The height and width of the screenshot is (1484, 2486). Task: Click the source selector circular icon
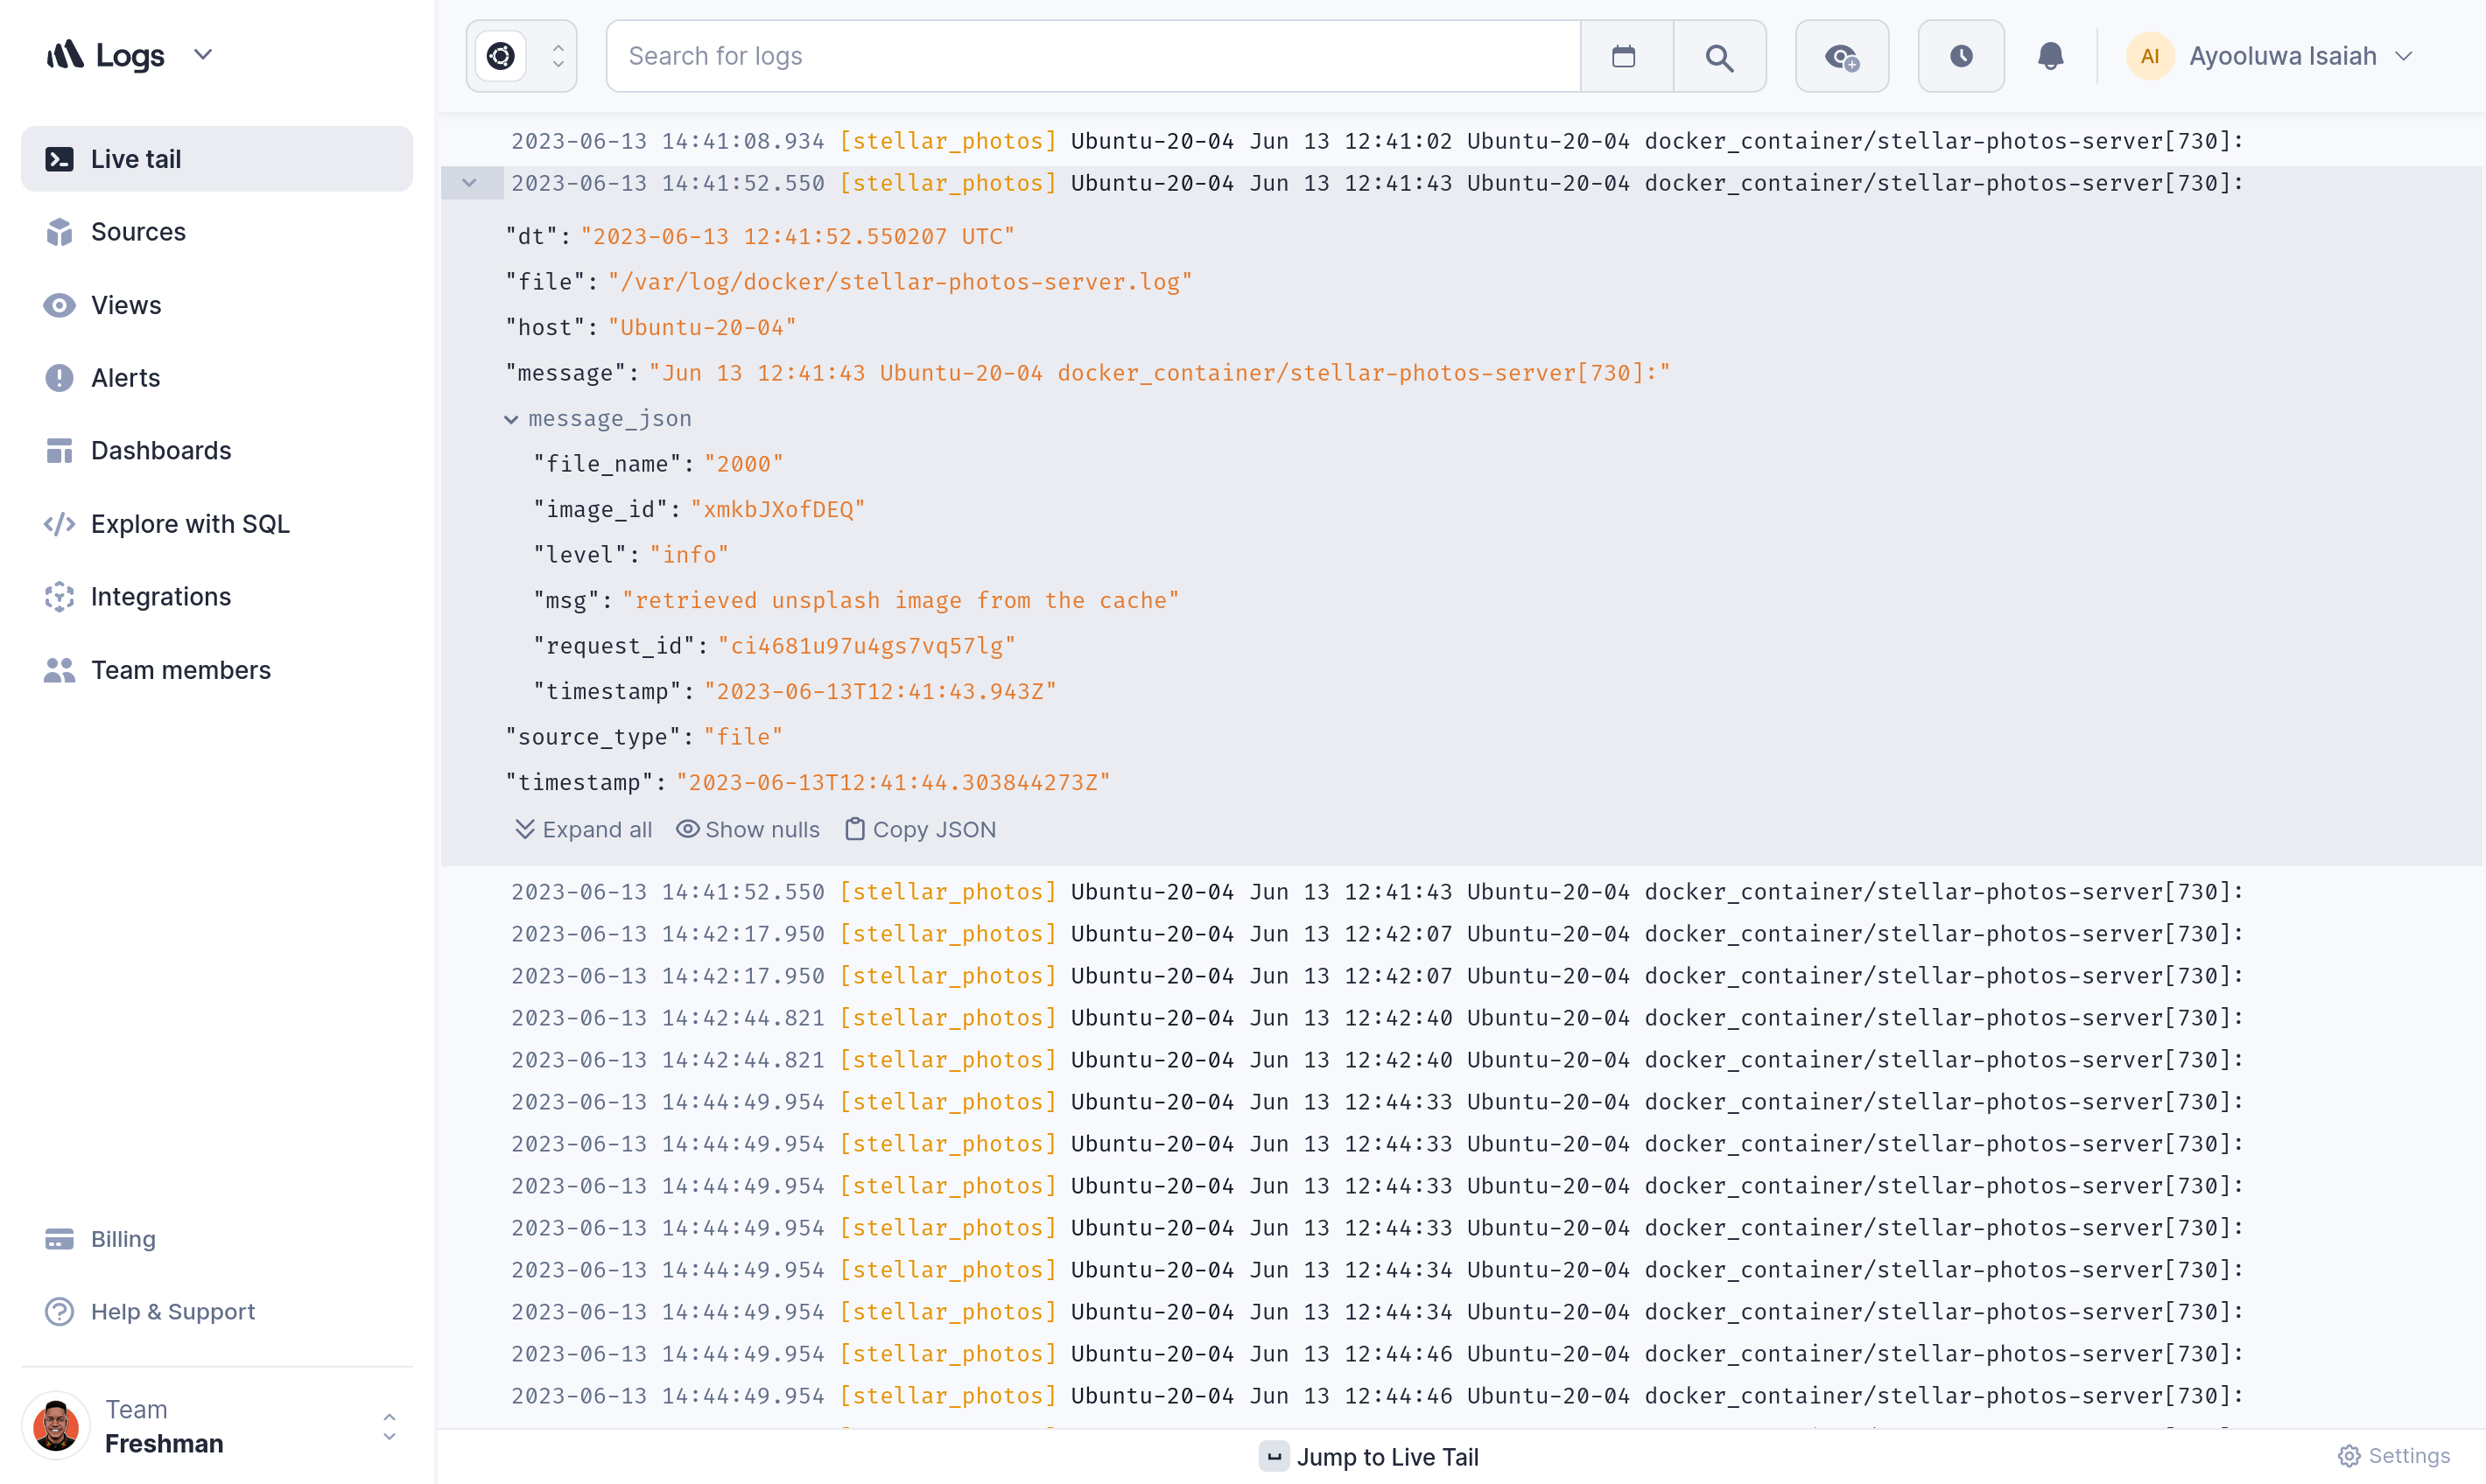502,57
